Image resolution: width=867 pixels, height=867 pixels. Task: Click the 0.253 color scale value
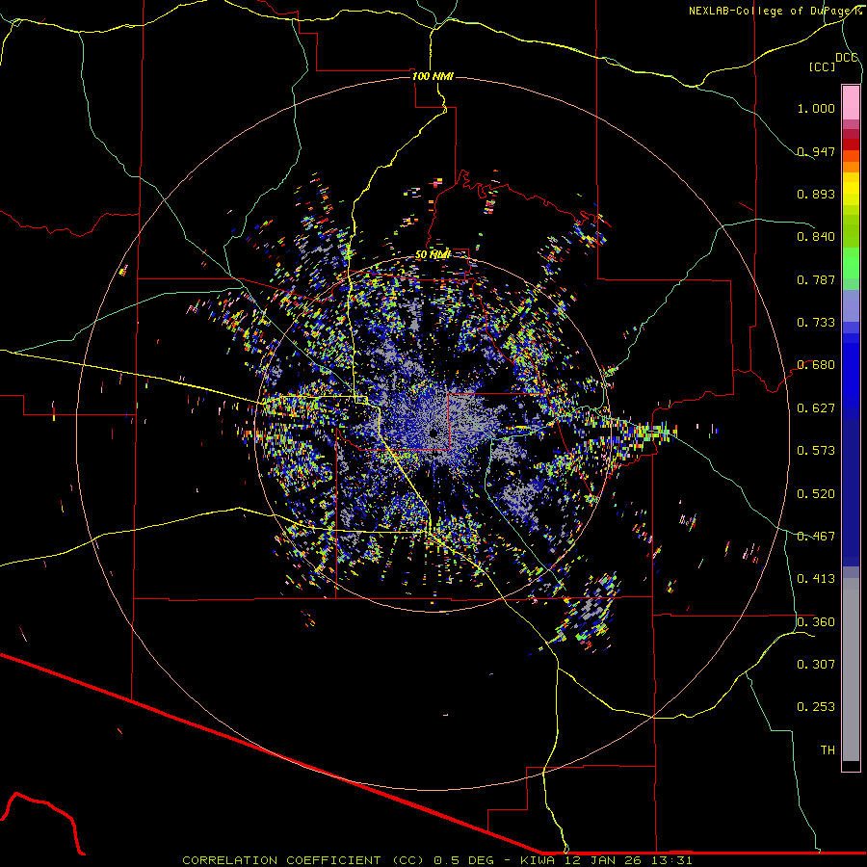pos(816,707)
